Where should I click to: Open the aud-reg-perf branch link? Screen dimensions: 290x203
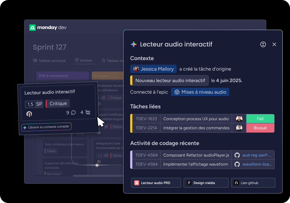(256, 155)
